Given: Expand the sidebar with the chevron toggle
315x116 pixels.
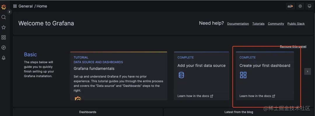Looking at the screenshot, I should (9, 12).
